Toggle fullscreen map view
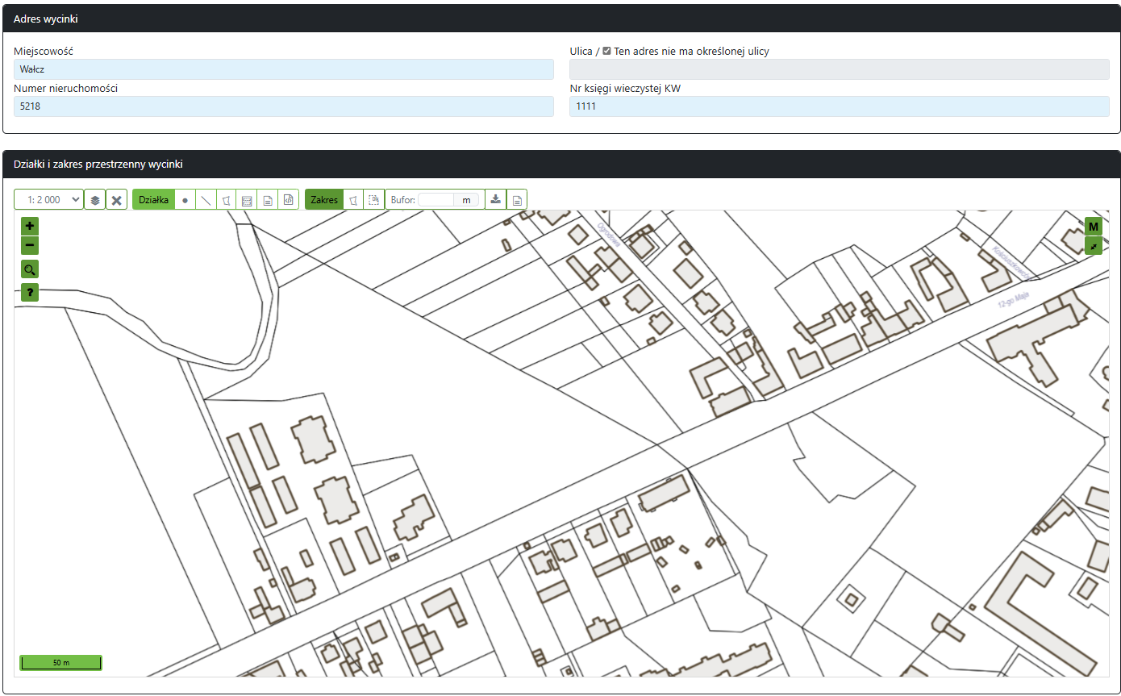 pyautogui.click(x=1094, y=246)
